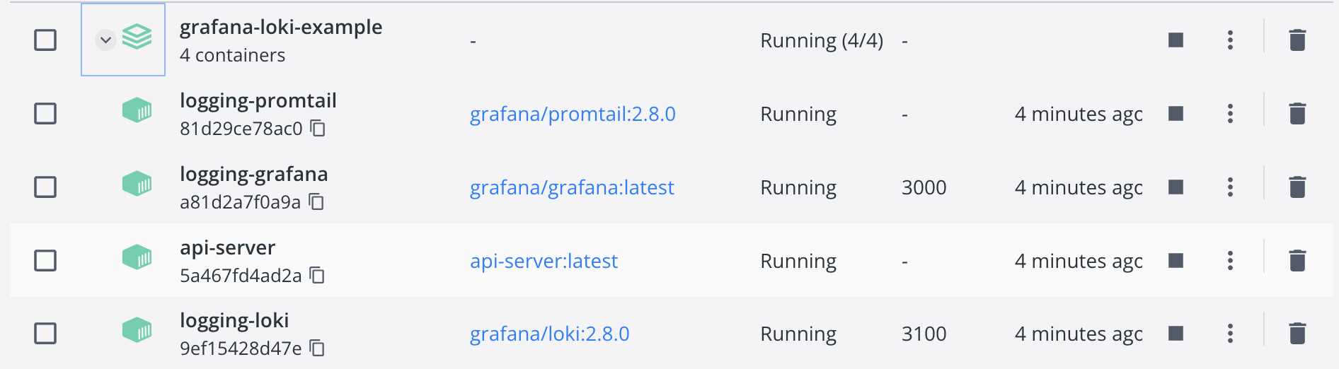Collapse the grafana-loki-example stack

105,40
